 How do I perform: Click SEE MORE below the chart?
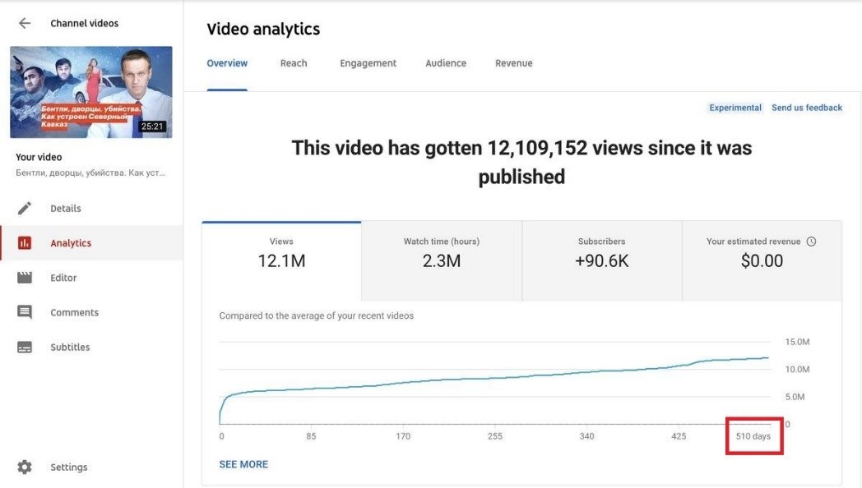243,464
